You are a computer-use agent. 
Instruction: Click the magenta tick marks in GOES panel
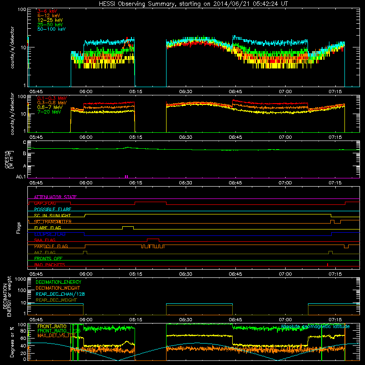[126, 177]
